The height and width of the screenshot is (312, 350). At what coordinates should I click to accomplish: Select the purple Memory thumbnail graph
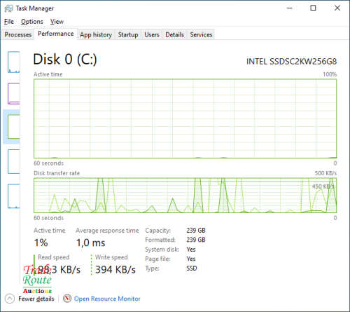click(x=14, y=93)
